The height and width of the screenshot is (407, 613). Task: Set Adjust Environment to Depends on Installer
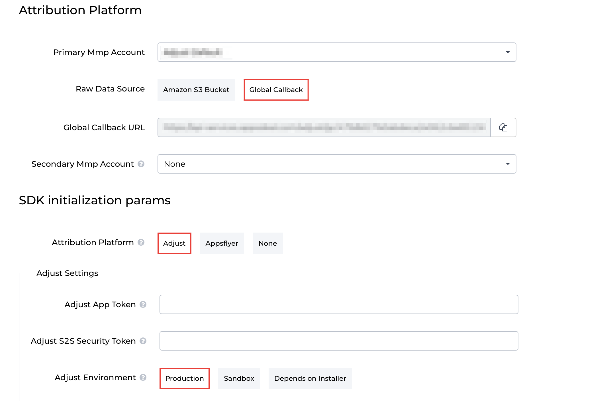(310, 378)
